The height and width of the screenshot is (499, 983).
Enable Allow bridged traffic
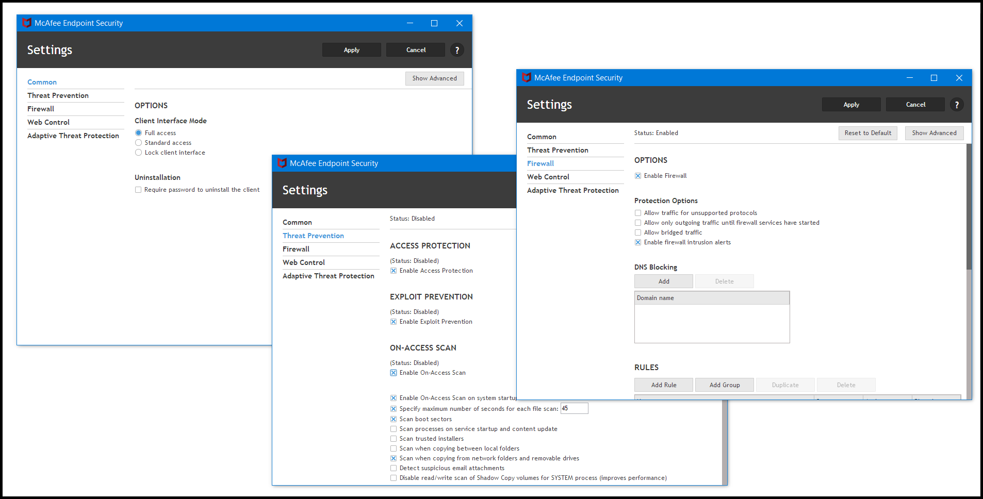(638, 232)
